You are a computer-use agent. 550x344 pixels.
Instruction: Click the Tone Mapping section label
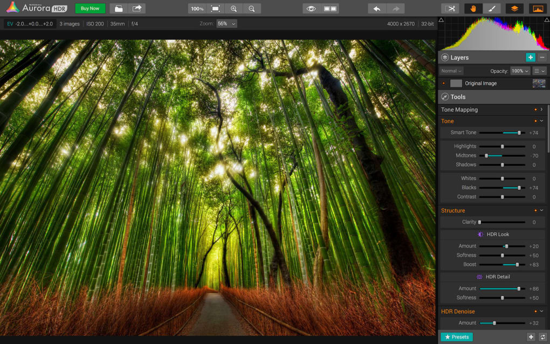pos(459,110)
